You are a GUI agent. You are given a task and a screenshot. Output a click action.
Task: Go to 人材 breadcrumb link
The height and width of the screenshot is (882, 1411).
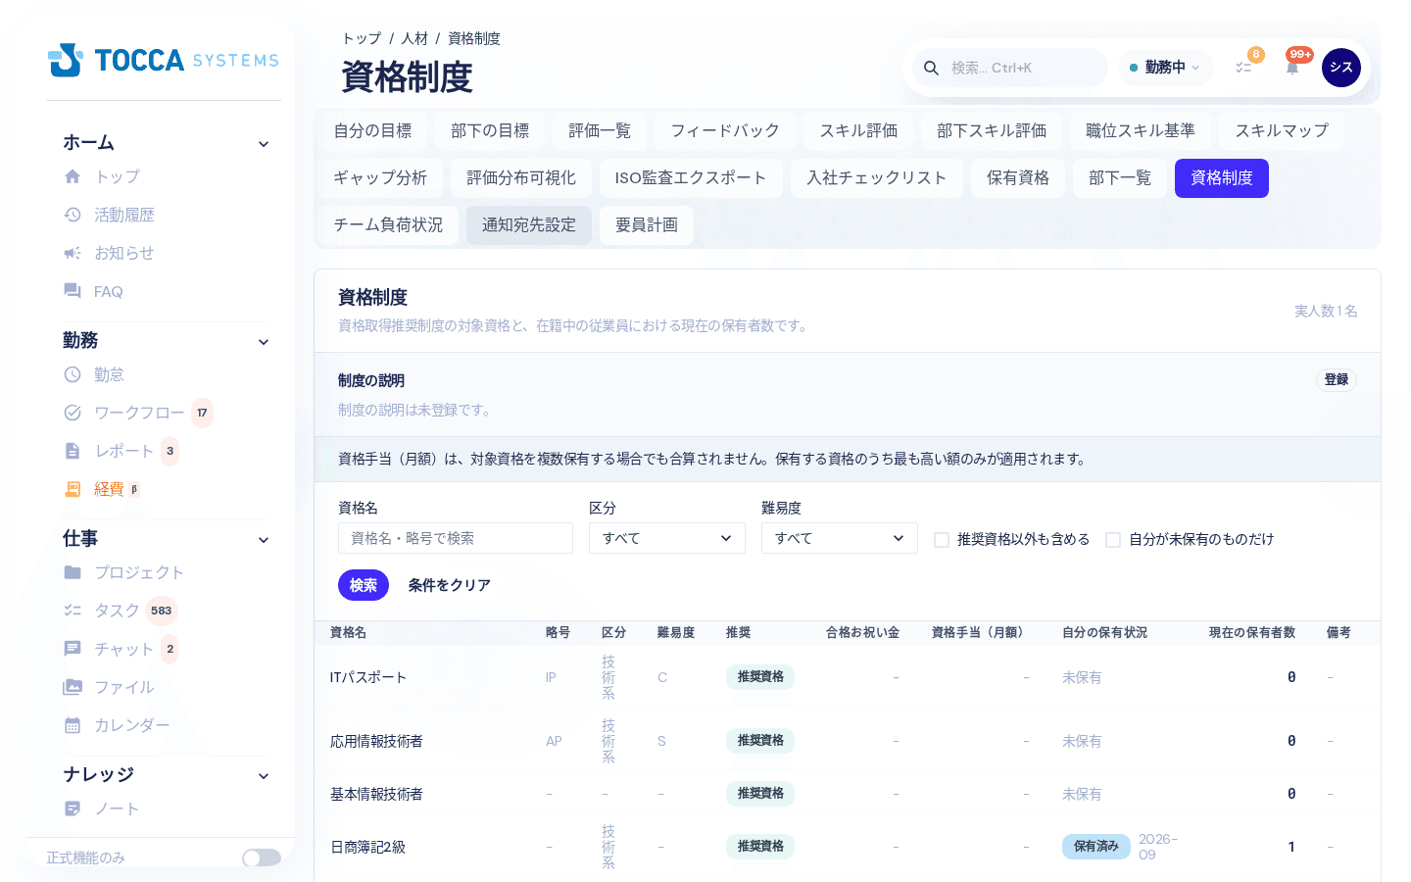pyautogui.click(x=414, y=38)
